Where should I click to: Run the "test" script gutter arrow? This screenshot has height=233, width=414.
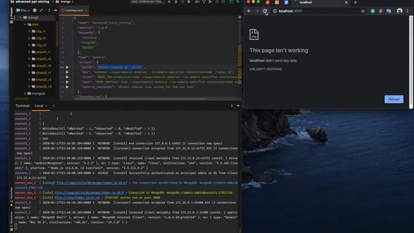click(67, 82)
